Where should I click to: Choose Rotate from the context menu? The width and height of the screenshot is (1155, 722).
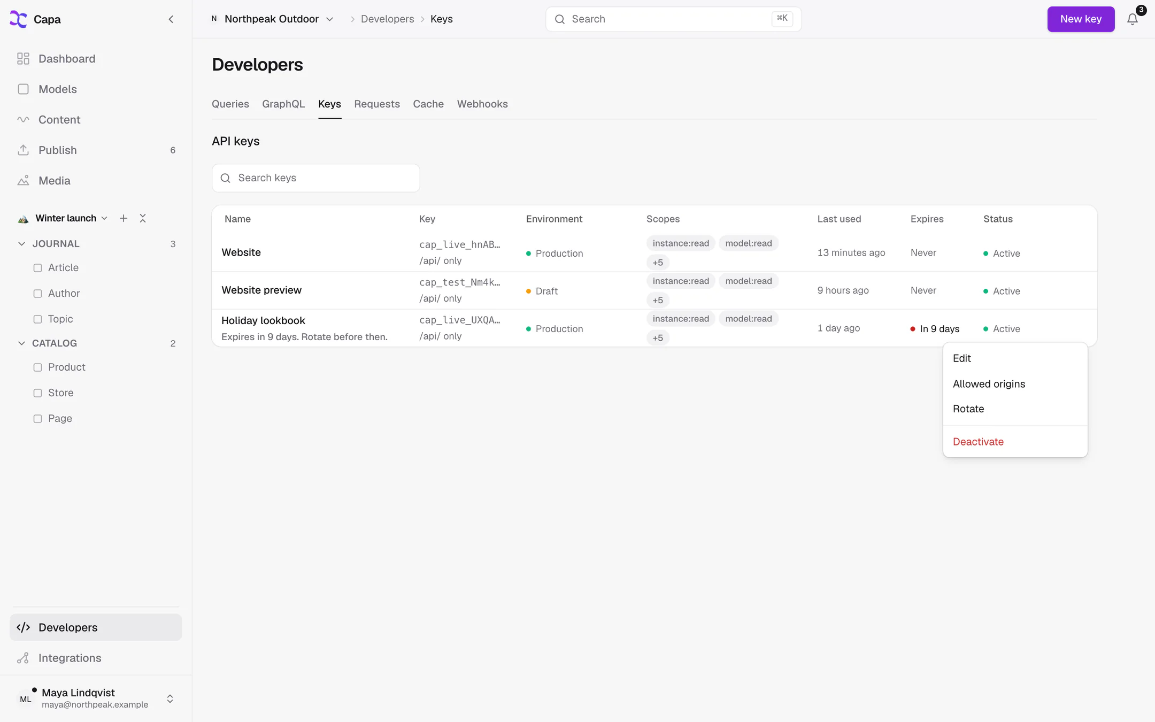pos(1015,409)
